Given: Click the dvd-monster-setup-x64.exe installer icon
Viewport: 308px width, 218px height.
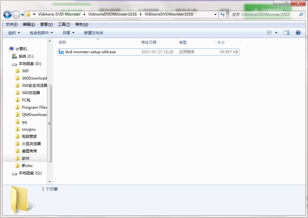Looking at the screenshot, I should (x=61, y=52).
